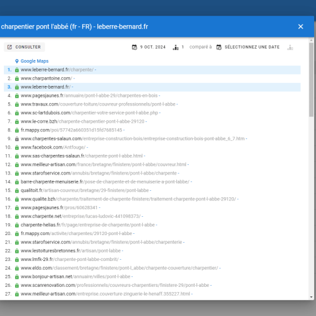Close the leberre-bernard.fr ranking dialog
The height and width of the screenshot is (316, 316).
click(x=301, y=27)
